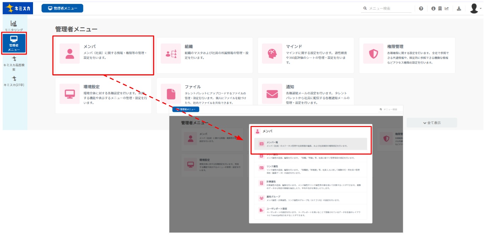Click the head icon on the マインド card
The width and height of the screenshot is (486, 235).
tap(272, 54)
